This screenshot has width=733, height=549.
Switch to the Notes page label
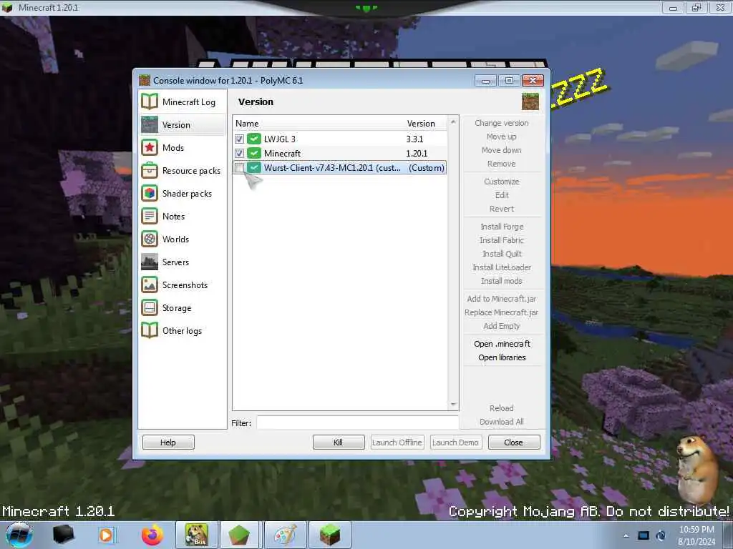pos(173,216)
